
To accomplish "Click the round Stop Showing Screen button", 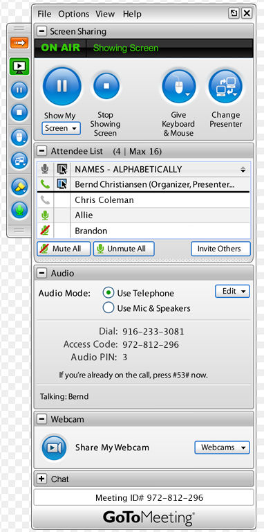I will 106,86.
